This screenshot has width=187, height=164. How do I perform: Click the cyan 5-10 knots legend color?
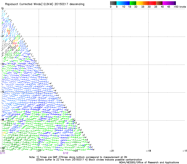(120, 3)
